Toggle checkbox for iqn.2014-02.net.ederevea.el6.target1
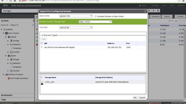Viewport: 186px width, 104px height. tap(42, 47)
